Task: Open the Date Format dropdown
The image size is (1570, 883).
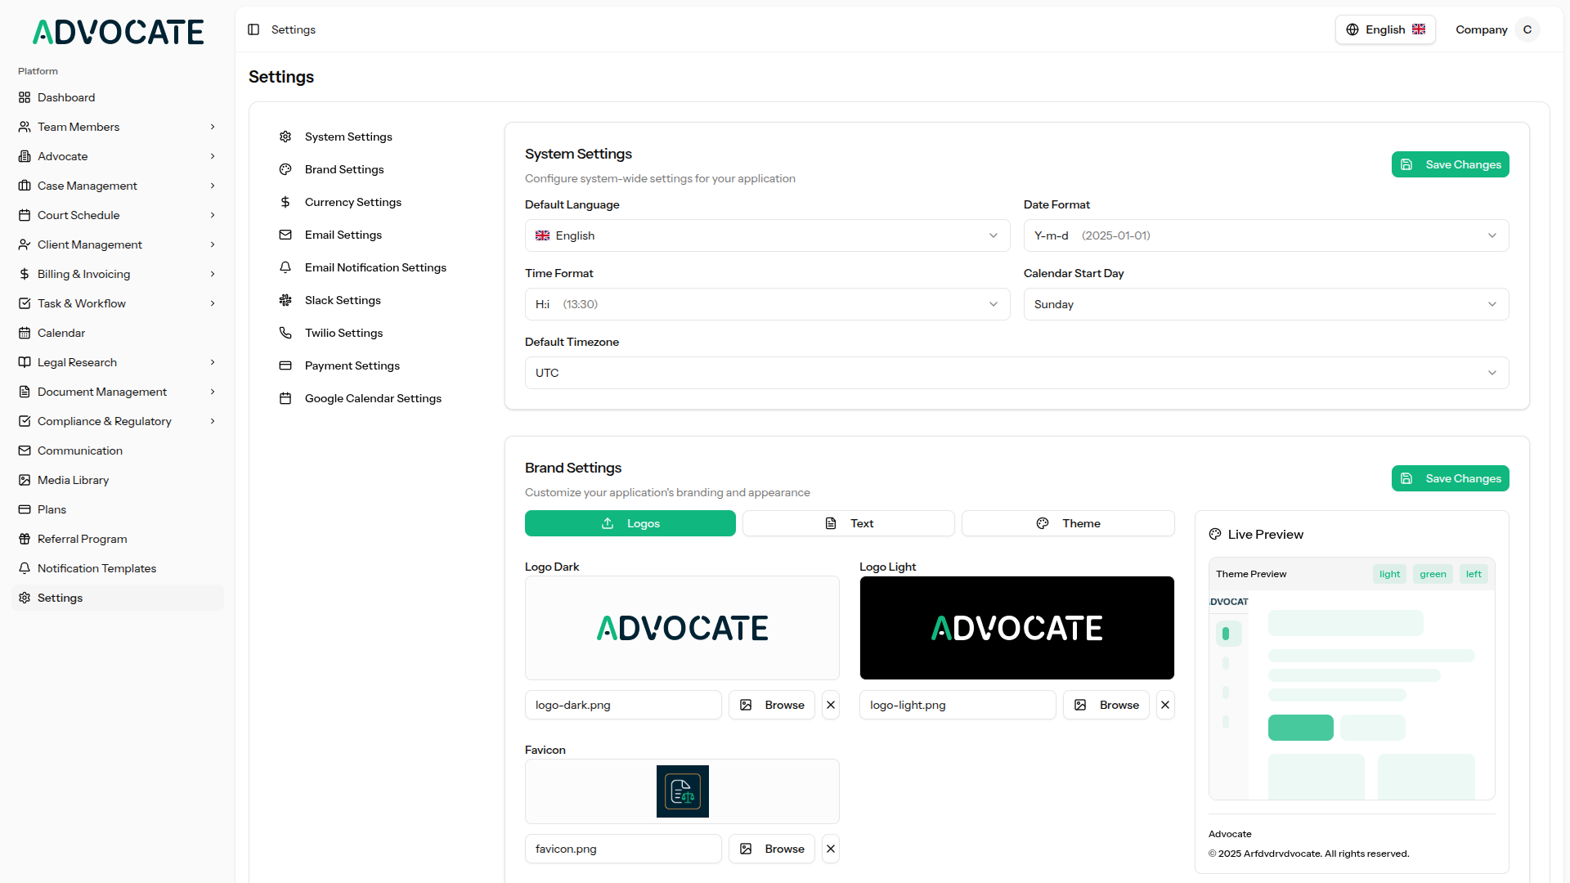Action: point(1266,235)
